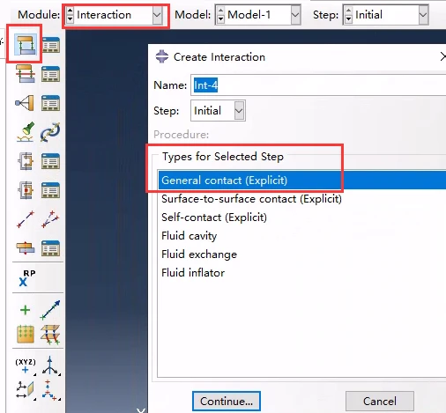
Task: Click the Continue... button
Action: tap(227, 402)
